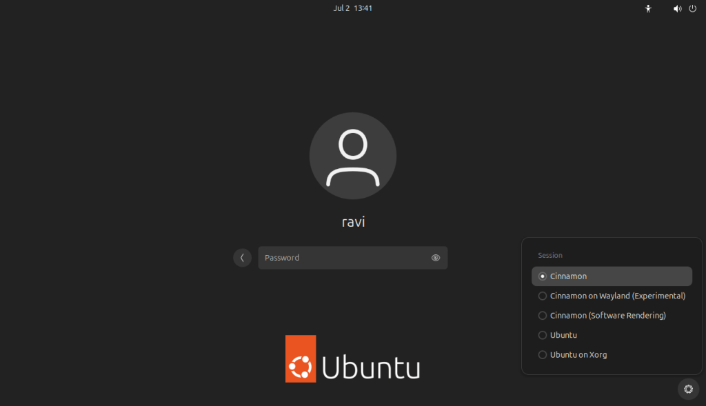706x406 pixels.
Task: Pick the Ubuntu session option
Action: [x=612, y=335]
